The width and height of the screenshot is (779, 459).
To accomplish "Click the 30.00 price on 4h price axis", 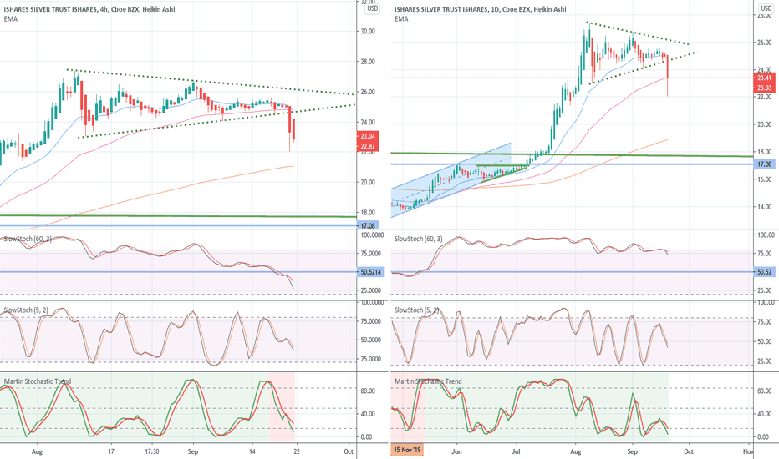I will pos(368,31).
